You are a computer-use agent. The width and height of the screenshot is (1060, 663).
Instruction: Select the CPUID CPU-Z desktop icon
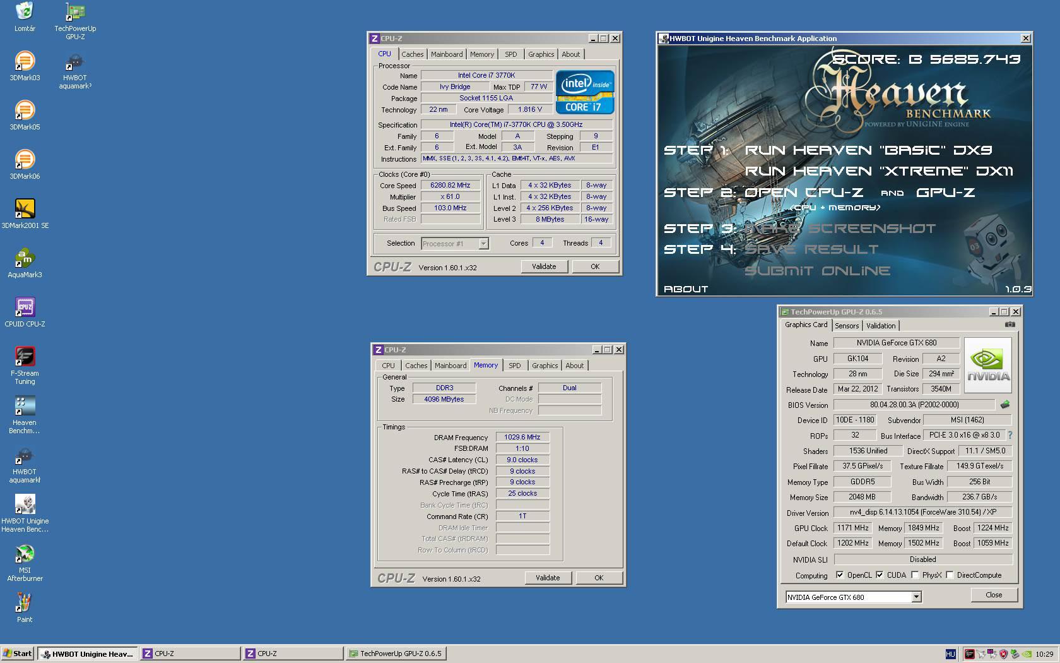(x=25, y=313)
